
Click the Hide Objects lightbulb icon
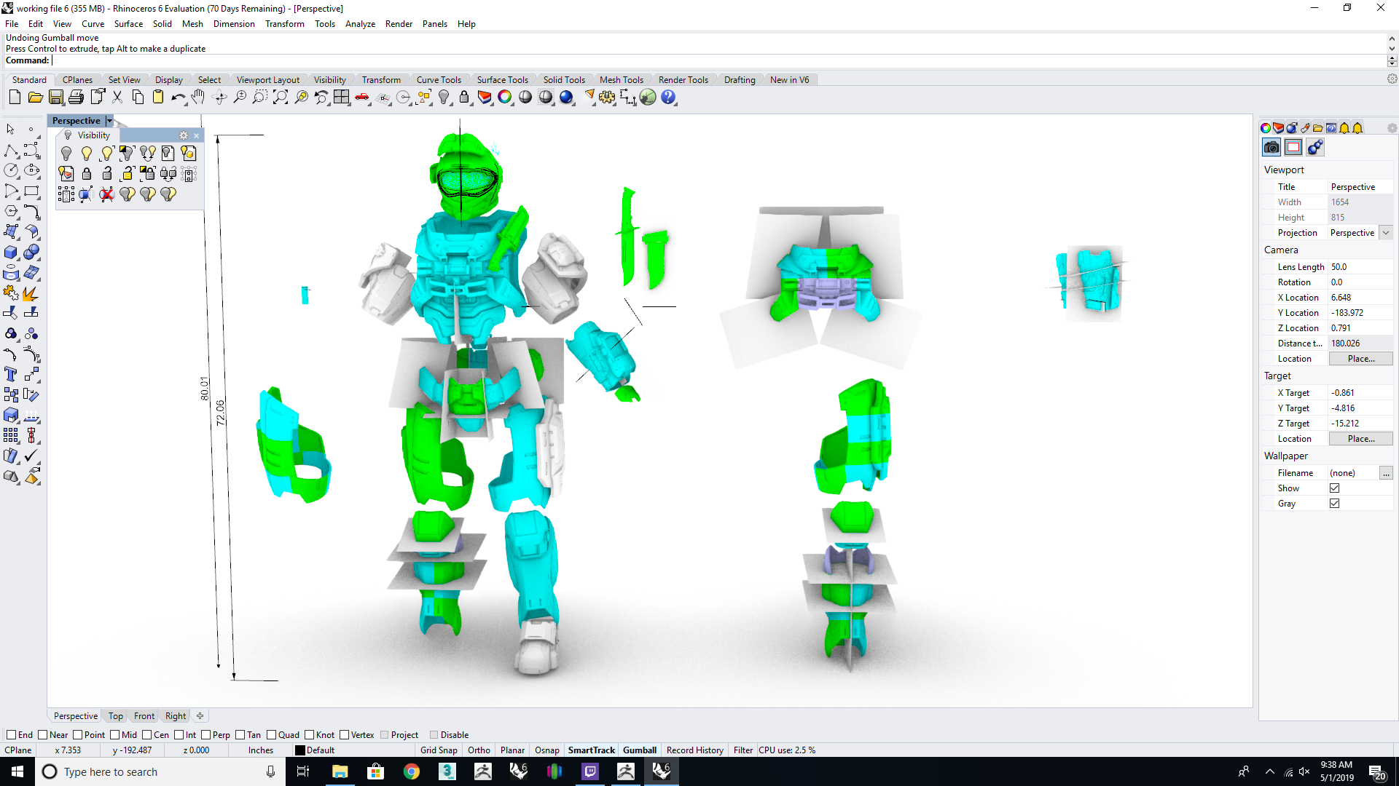[x=66, y=154]
